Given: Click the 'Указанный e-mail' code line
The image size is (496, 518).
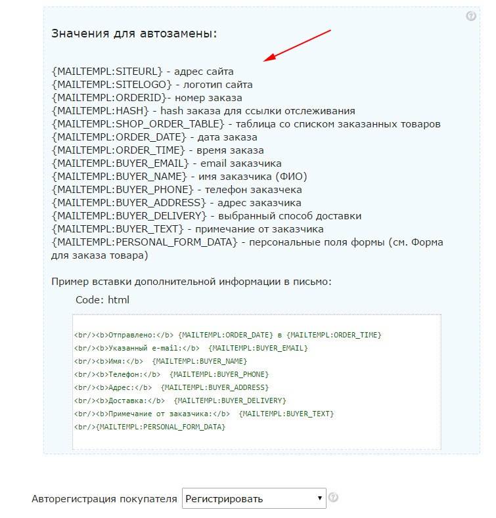Looking at the screenshot, I should [x=191, y=348].
